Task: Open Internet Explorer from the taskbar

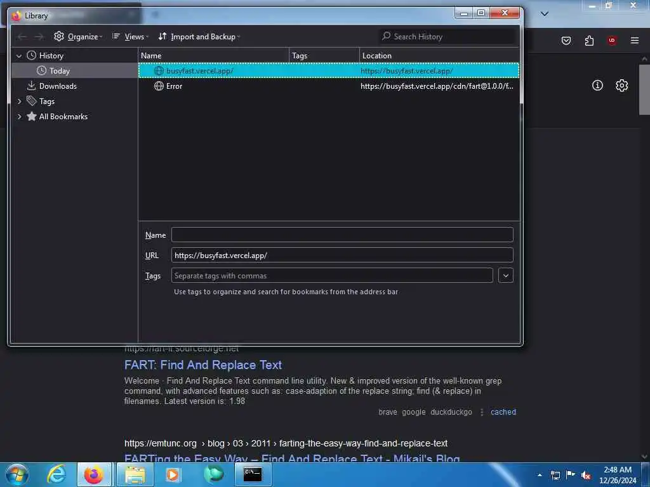Action: click(56, 474)
